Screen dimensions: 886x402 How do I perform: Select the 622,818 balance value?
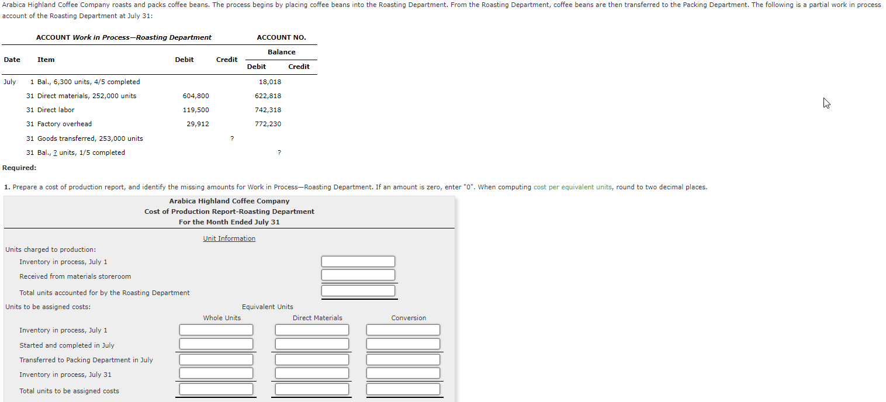268,96
